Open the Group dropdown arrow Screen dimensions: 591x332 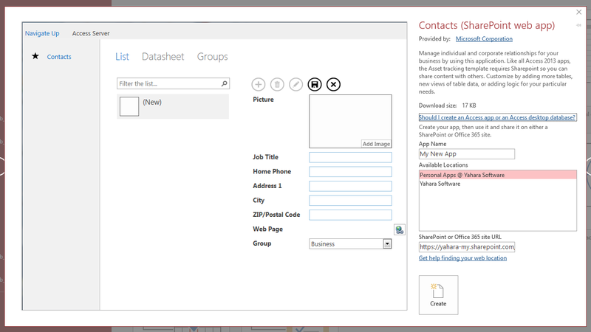(387, 243)
